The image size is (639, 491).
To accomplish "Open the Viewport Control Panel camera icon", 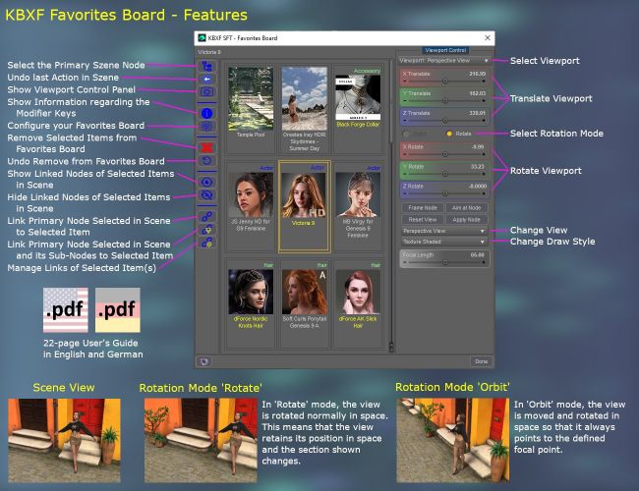I will point(206,91).
